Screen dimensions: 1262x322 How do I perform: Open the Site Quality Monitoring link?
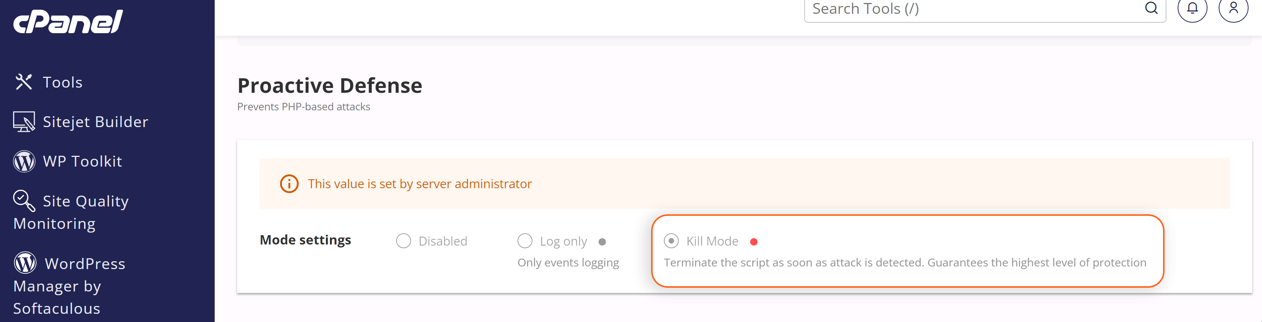click(71, 212)
